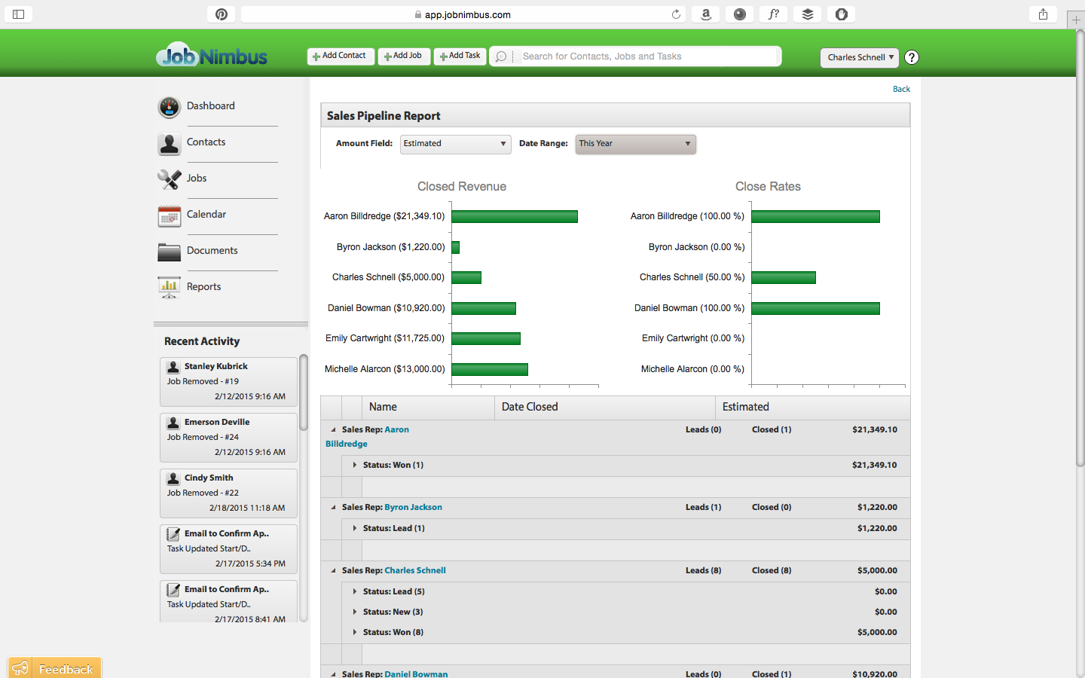
Task: Collapse Sales Rep Daniel Bowman group
Action: (x=333, y=673)
